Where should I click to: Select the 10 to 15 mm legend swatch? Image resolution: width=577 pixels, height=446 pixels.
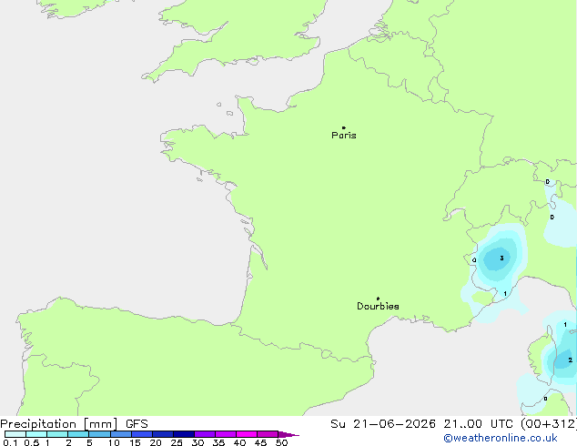(x=121, y=434)
